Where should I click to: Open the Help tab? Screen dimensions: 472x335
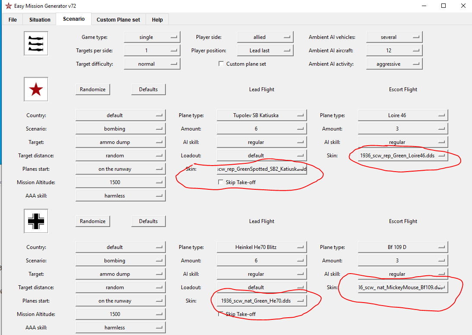[x=157, y=19]
